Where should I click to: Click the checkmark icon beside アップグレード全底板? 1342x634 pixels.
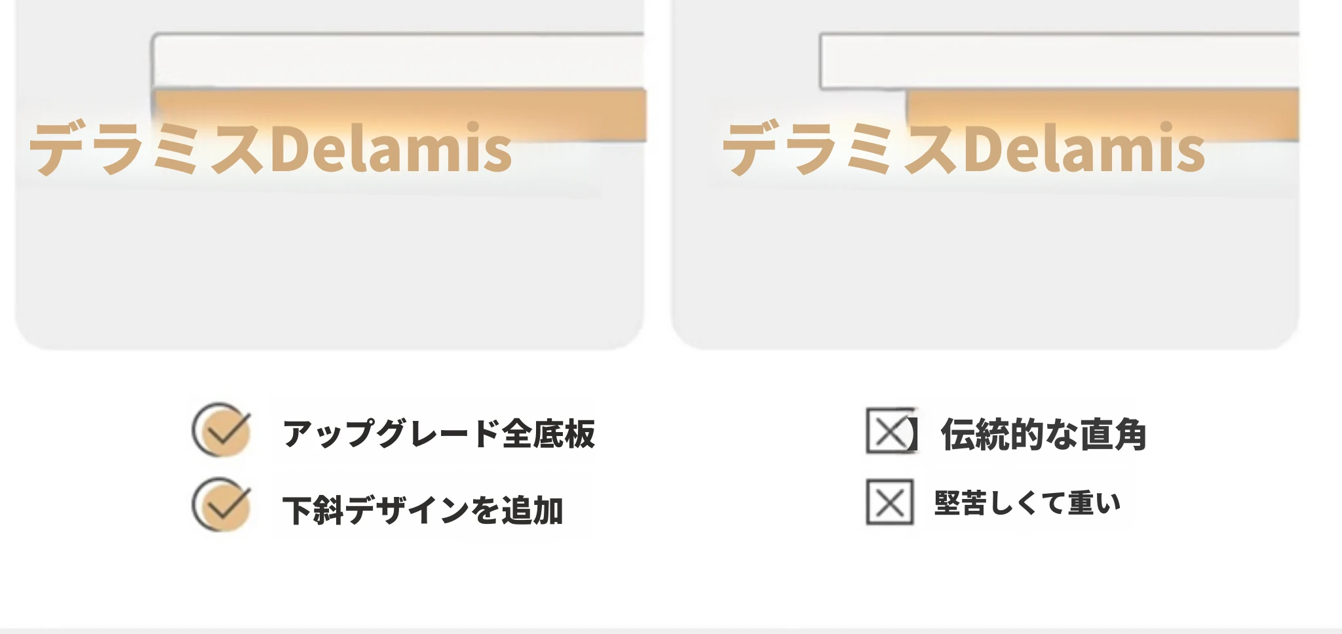[221, 430]
